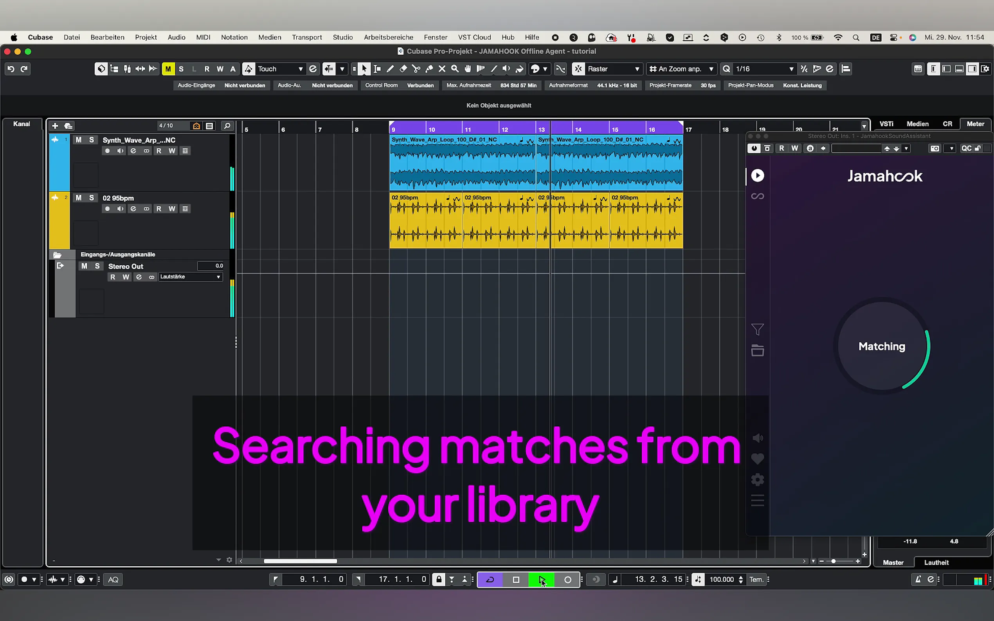
Task: Solo the Synth_Wave_Arp track
Action: [x=92, y=140]
